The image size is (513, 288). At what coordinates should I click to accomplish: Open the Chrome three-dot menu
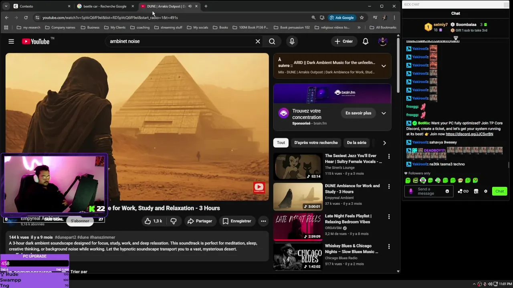tap(394, 18)
